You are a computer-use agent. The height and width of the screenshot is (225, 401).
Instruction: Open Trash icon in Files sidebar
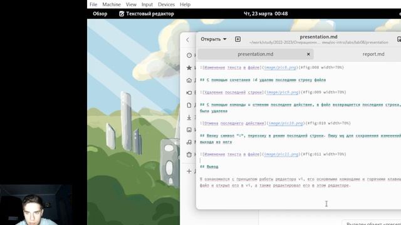pos(189,154)
